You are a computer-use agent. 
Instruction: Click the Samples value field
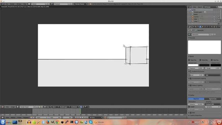tap(213, 107)
